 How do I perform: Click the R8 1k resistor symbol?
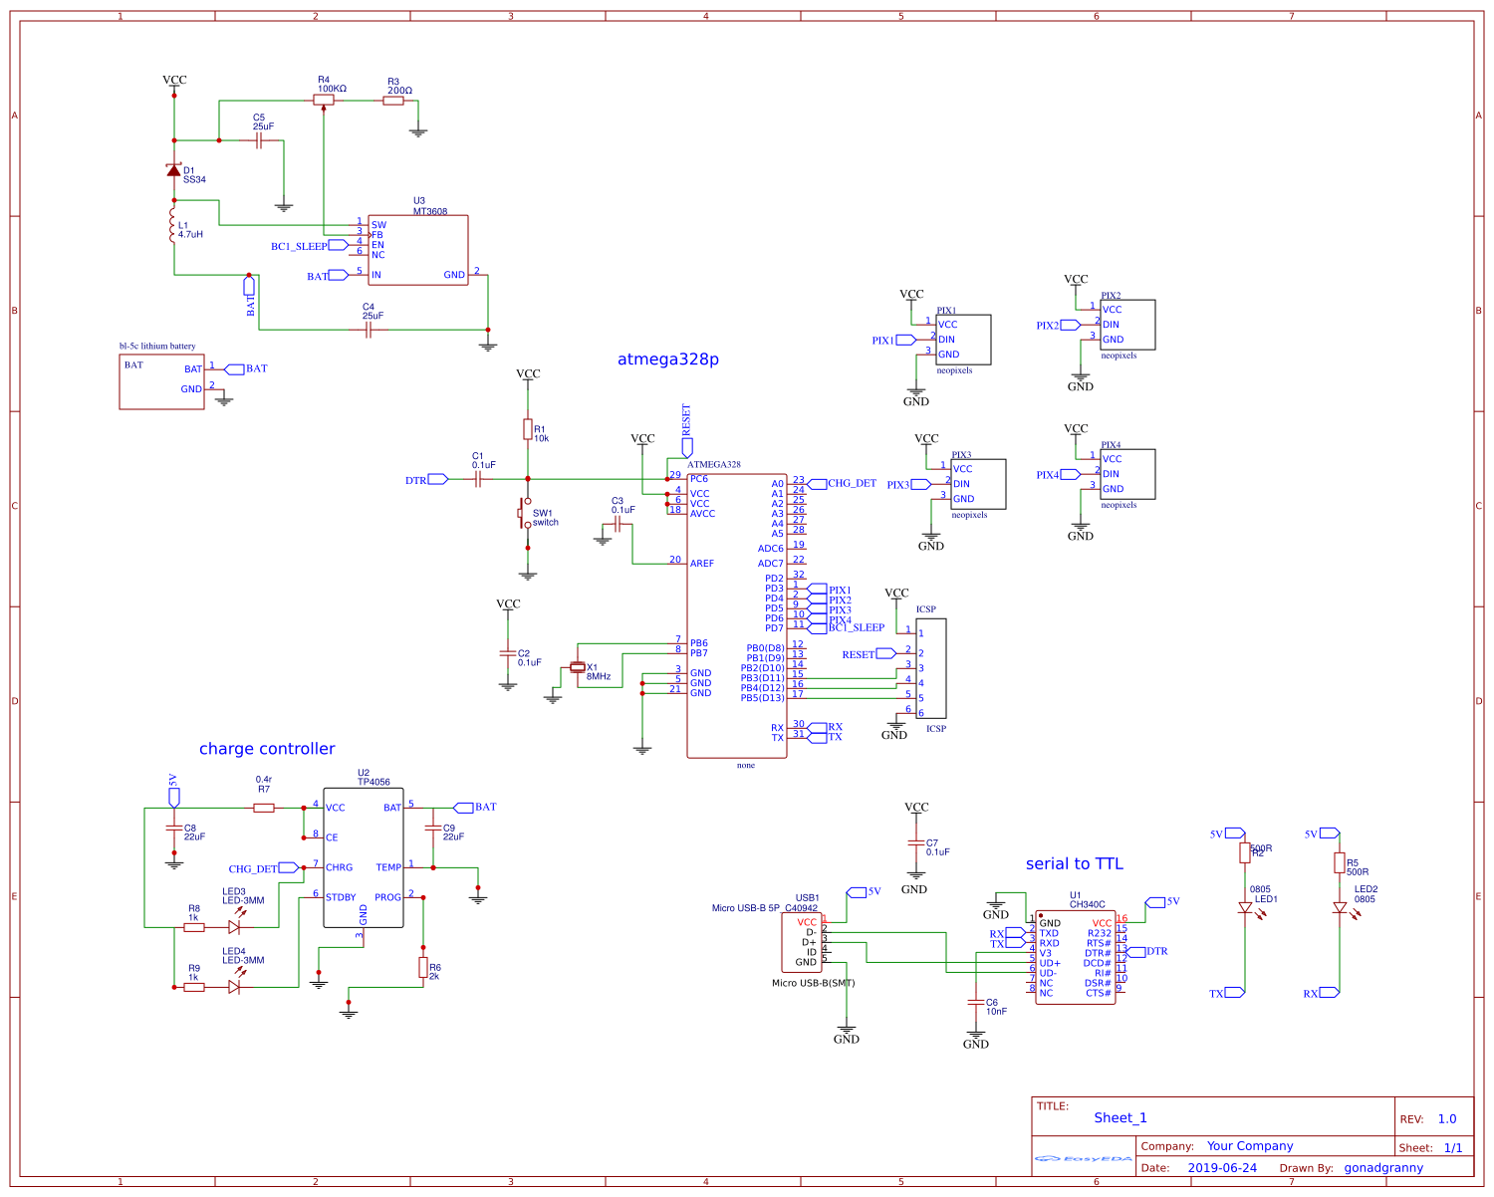click(x=194, y=927)
